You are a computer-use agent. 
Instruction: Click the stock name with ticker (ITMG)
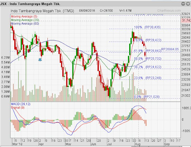(x=42, y=11)
